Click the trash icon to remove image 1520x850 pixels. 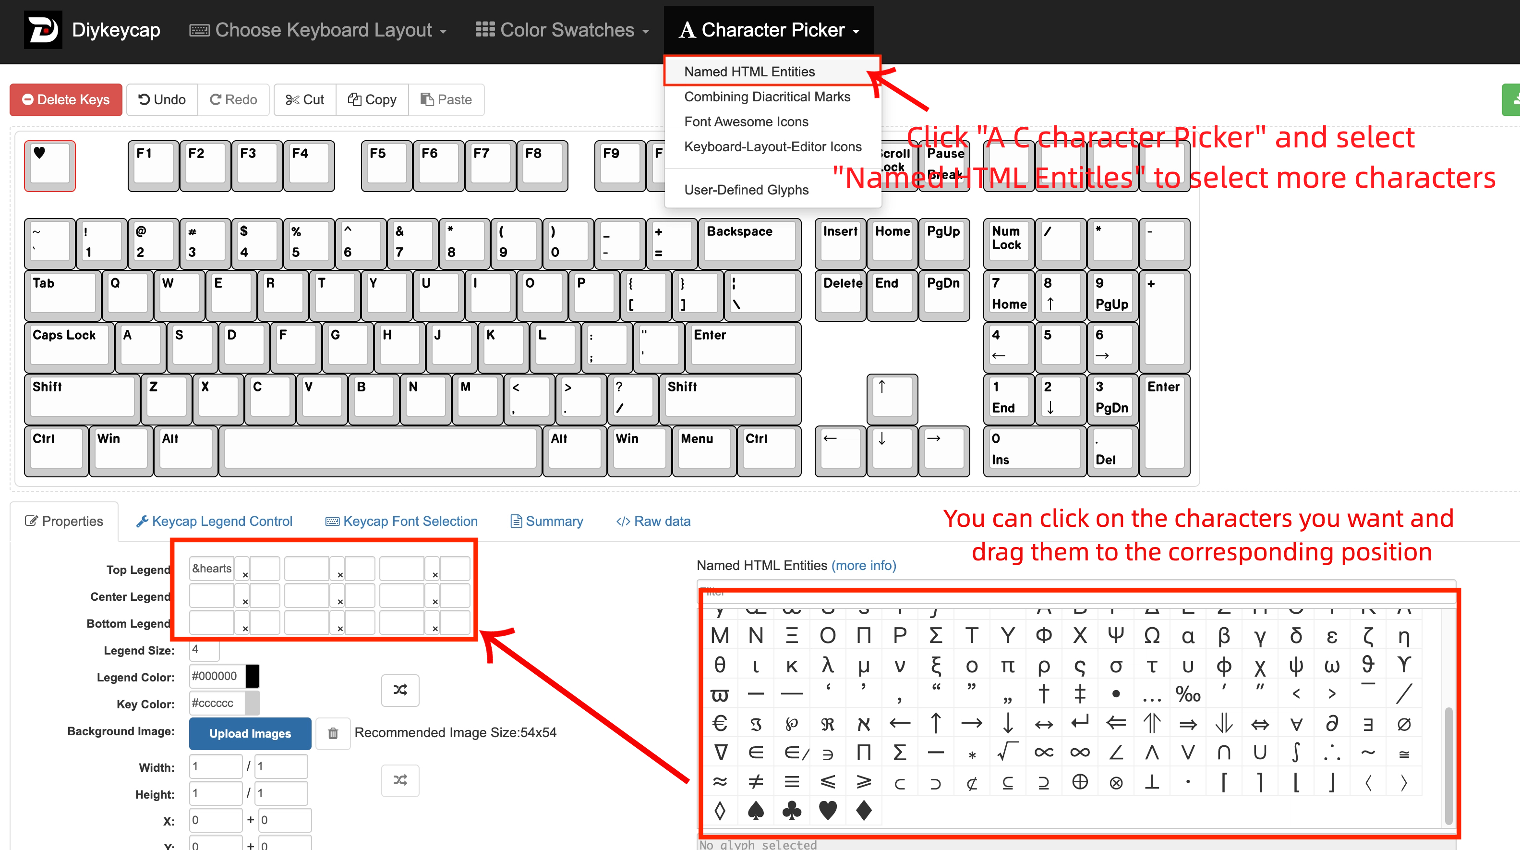pyautogui.click(x=333, y=733)
